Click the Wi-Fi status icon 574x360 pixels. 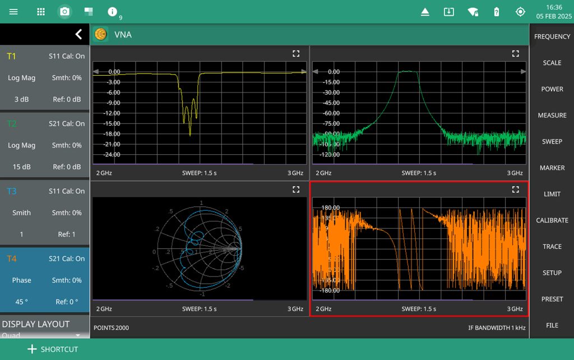click(x=473, y=11)
